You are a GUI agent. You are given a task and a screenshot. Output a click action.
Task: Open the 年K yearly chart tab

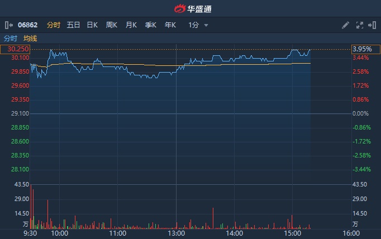tap(170, 25)
